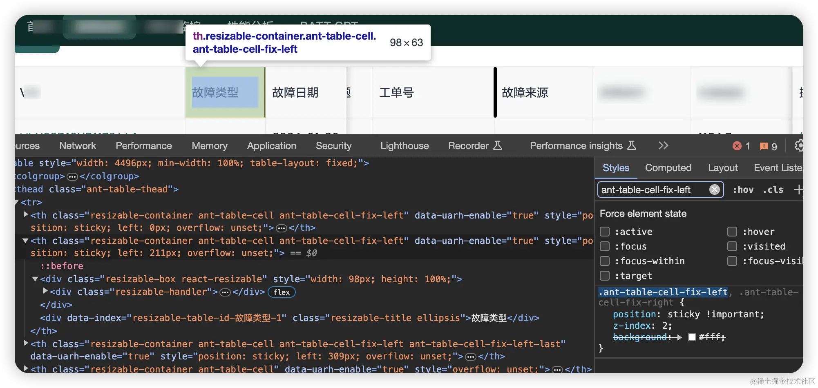Expand the colgroup ellipsis badge

(x=72, y=176)
